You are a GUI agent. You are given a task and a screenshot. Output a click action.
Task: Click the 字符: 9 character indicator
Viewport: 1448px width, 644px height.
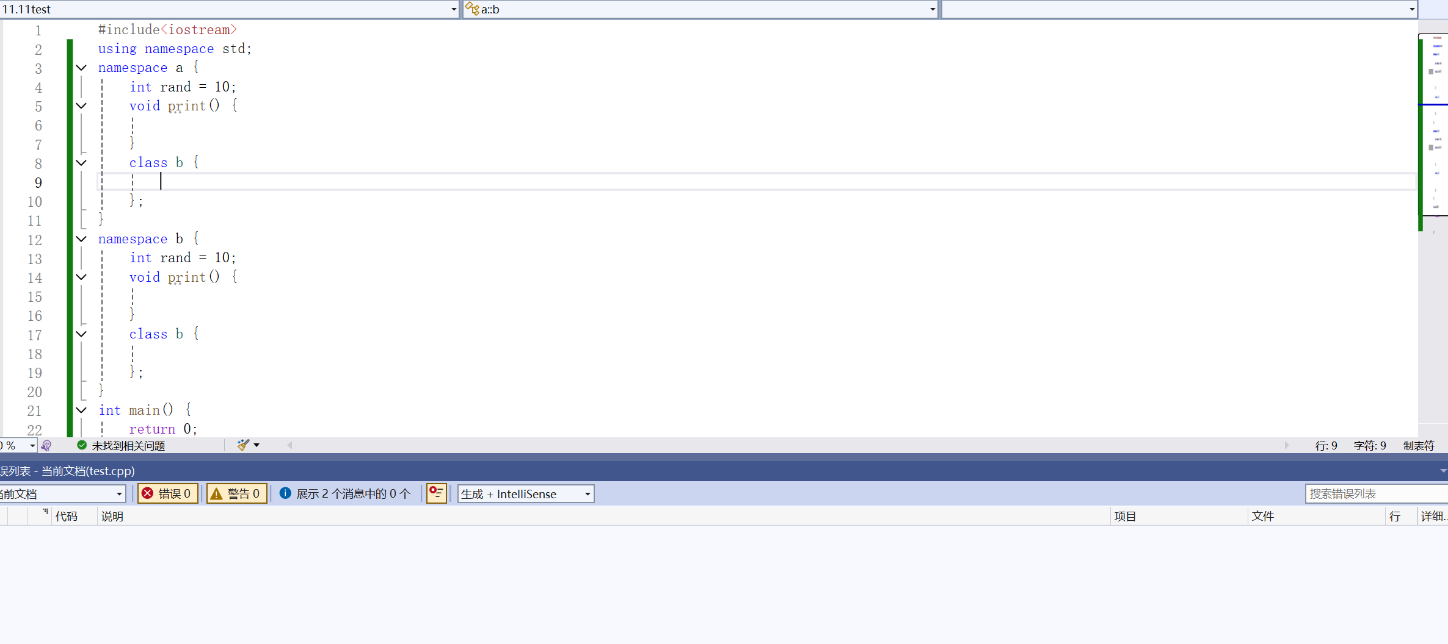pos(1370,446)
